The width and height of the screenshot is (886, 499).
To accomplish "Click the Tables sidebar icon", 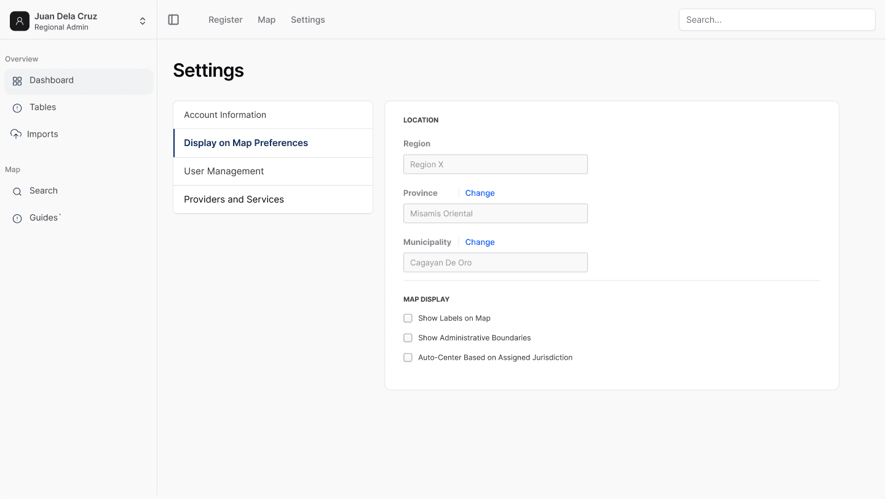I will [17, 107].
